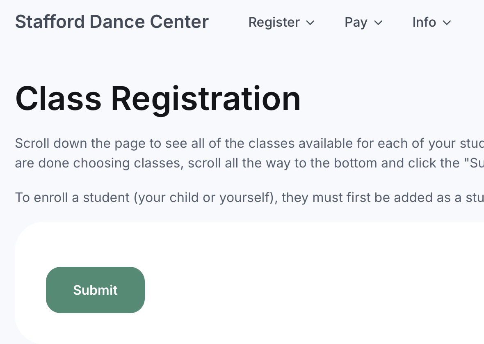Open the Info dropdown arrow
The image size is (484, 344).
click(447, 23)
